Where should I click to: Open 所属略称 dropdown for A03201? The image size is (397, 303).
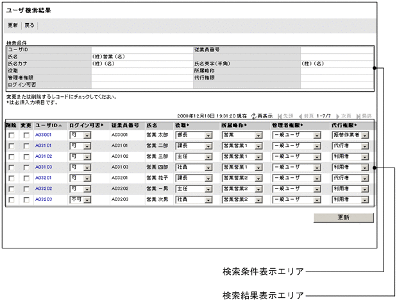[257, 178]
